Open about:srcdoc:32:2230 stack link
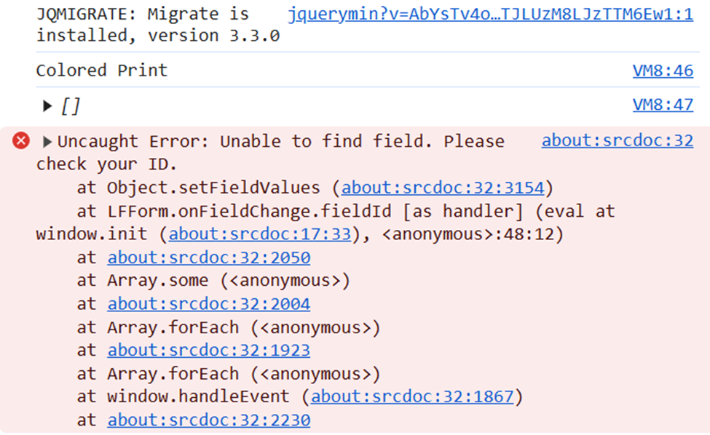The width and height of the screenshot is (710, 435). (209, 420)
